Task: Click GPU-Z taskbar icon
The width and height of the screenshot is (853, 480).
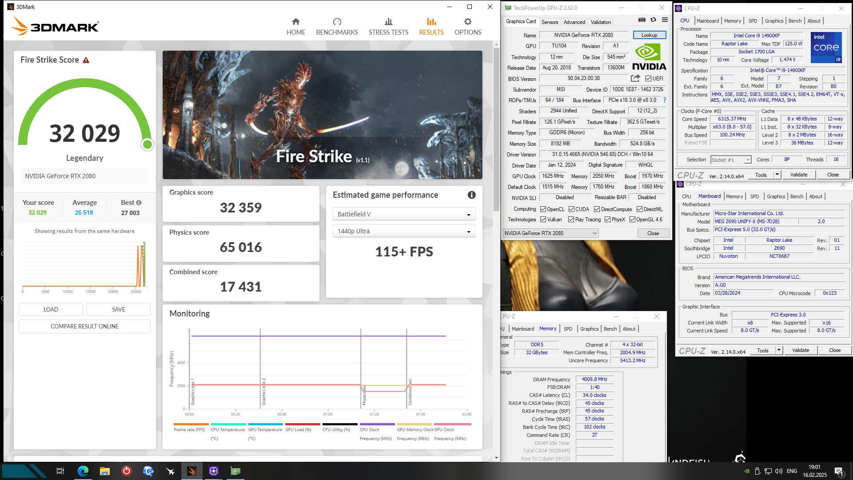Action: click(x=235, y=471)
